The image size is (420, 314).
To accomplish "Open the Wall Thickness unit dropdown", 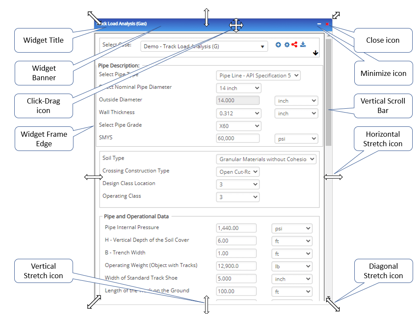I will pyautogui.click(x=296, y=113).
